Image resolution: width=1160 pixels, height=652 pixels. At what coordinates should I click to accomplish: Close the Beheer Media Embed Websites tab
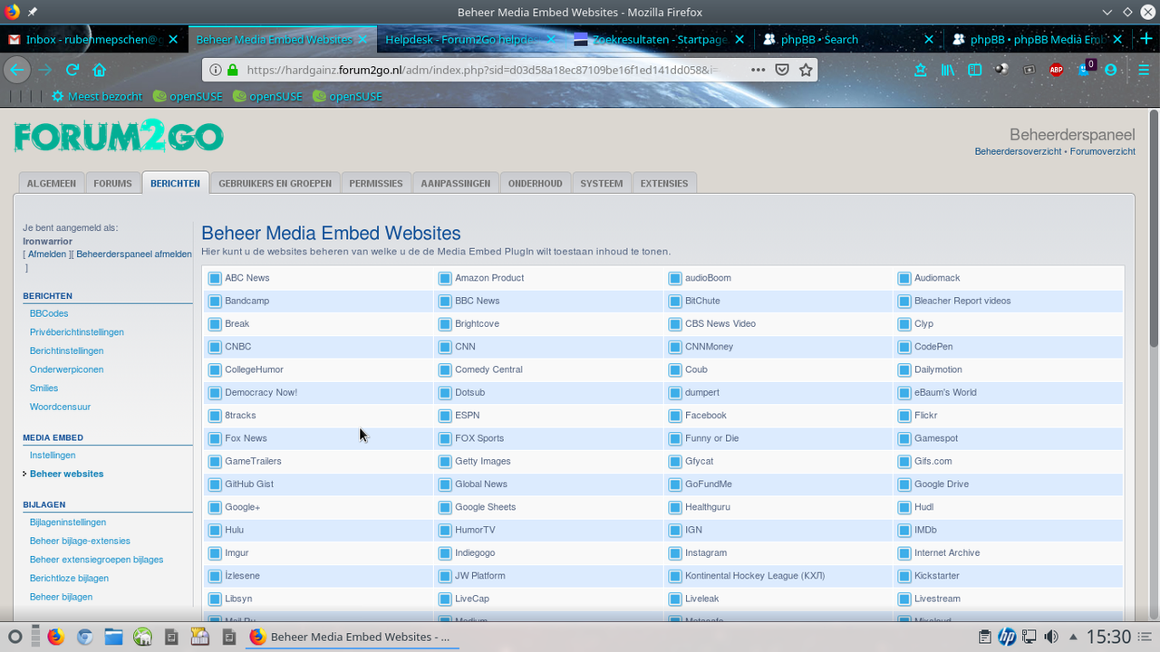[363, 39]
